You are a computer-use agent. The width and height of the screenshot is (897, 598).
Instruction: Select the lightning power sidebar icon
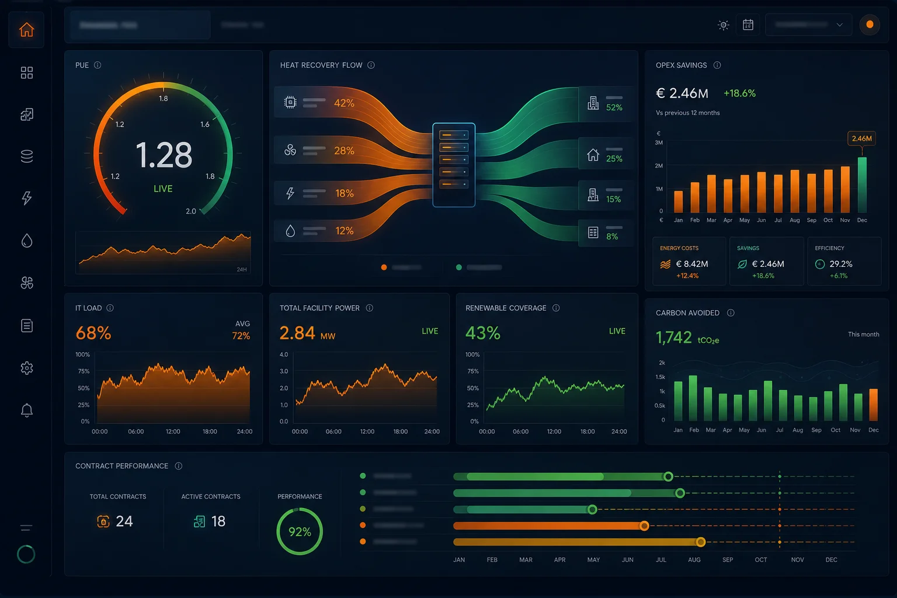point(27,199)
